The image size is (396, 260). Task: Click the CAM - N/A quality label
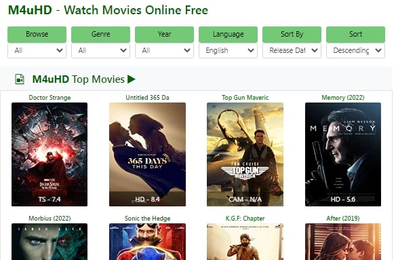(x=245, y=200)
